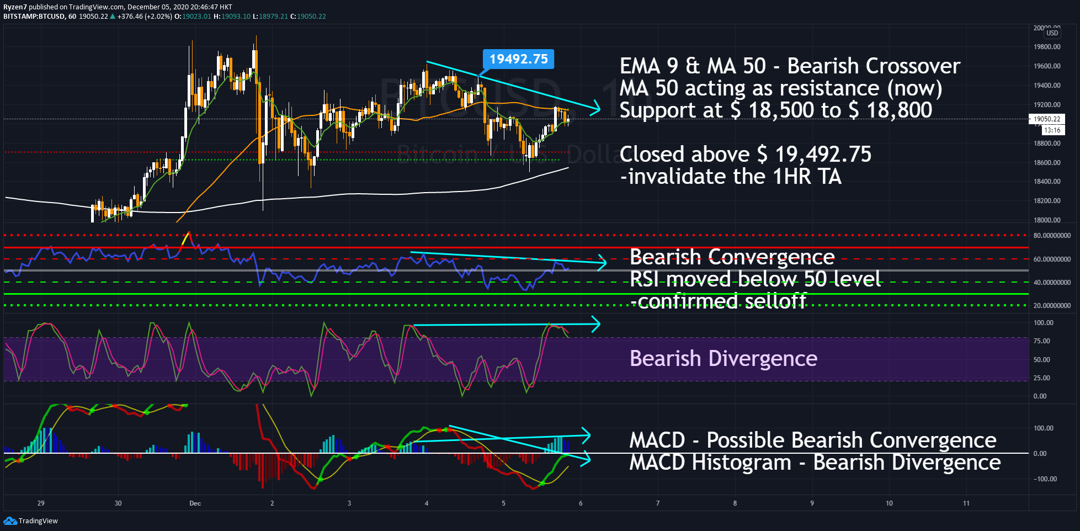Click the 19200.00 price axis label
The image size is (1080, 531).
click(x=1047, y=105)
